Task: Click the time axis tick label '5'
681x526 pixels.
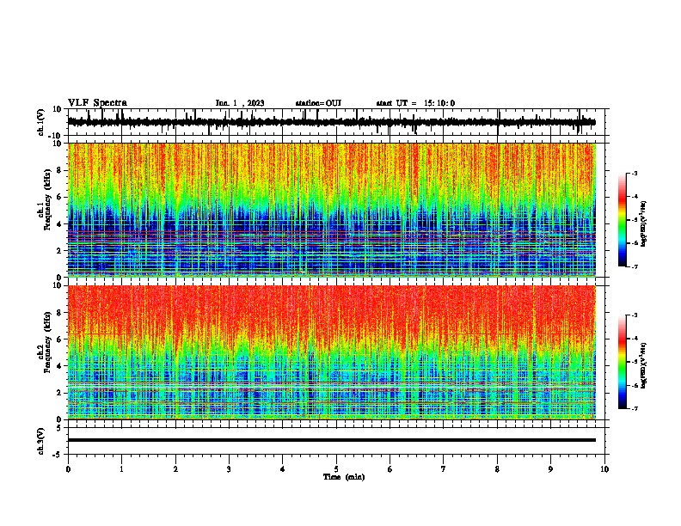Action: coord(336,469)
